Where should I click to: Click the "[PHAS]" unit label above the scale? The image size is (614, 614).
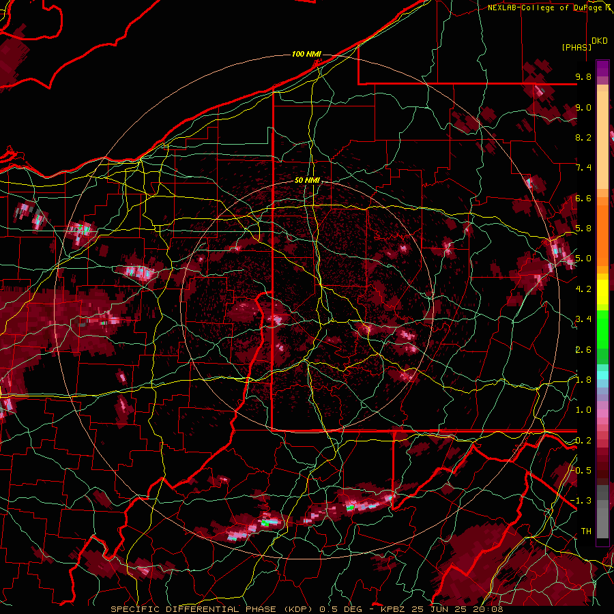pyautogui.click(x=576, y=47)
